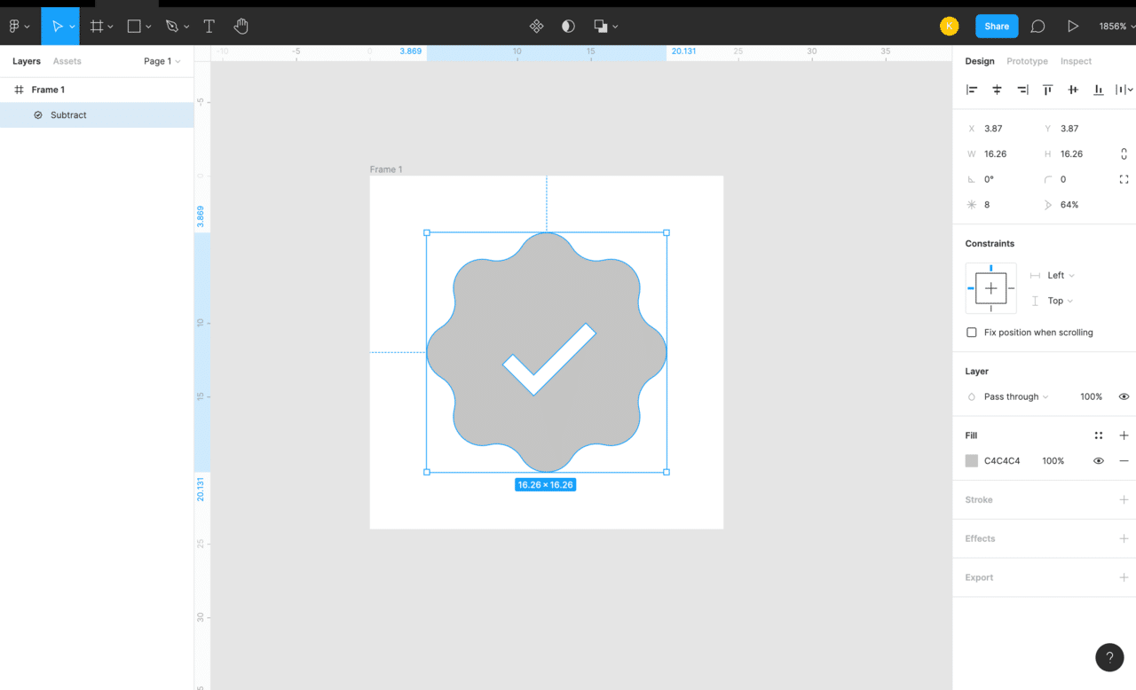Open Pass through blend mode dropdown
The height and width of the screenshot is (690, 1136).
(x=1015, y=397)
